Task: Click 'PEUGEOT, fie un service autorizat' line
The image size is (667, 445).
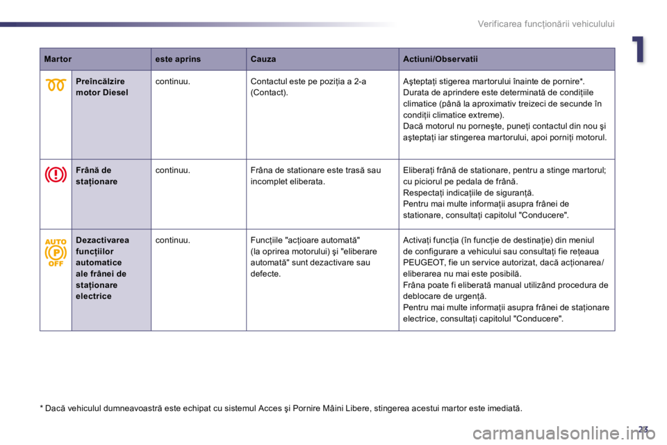Action: (503, 263)
